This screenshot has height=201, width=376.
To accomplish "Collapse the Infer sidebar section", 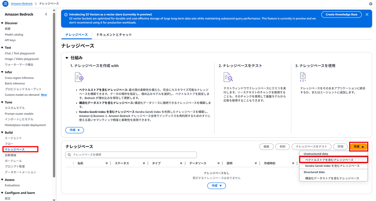I will pos(2,72).
